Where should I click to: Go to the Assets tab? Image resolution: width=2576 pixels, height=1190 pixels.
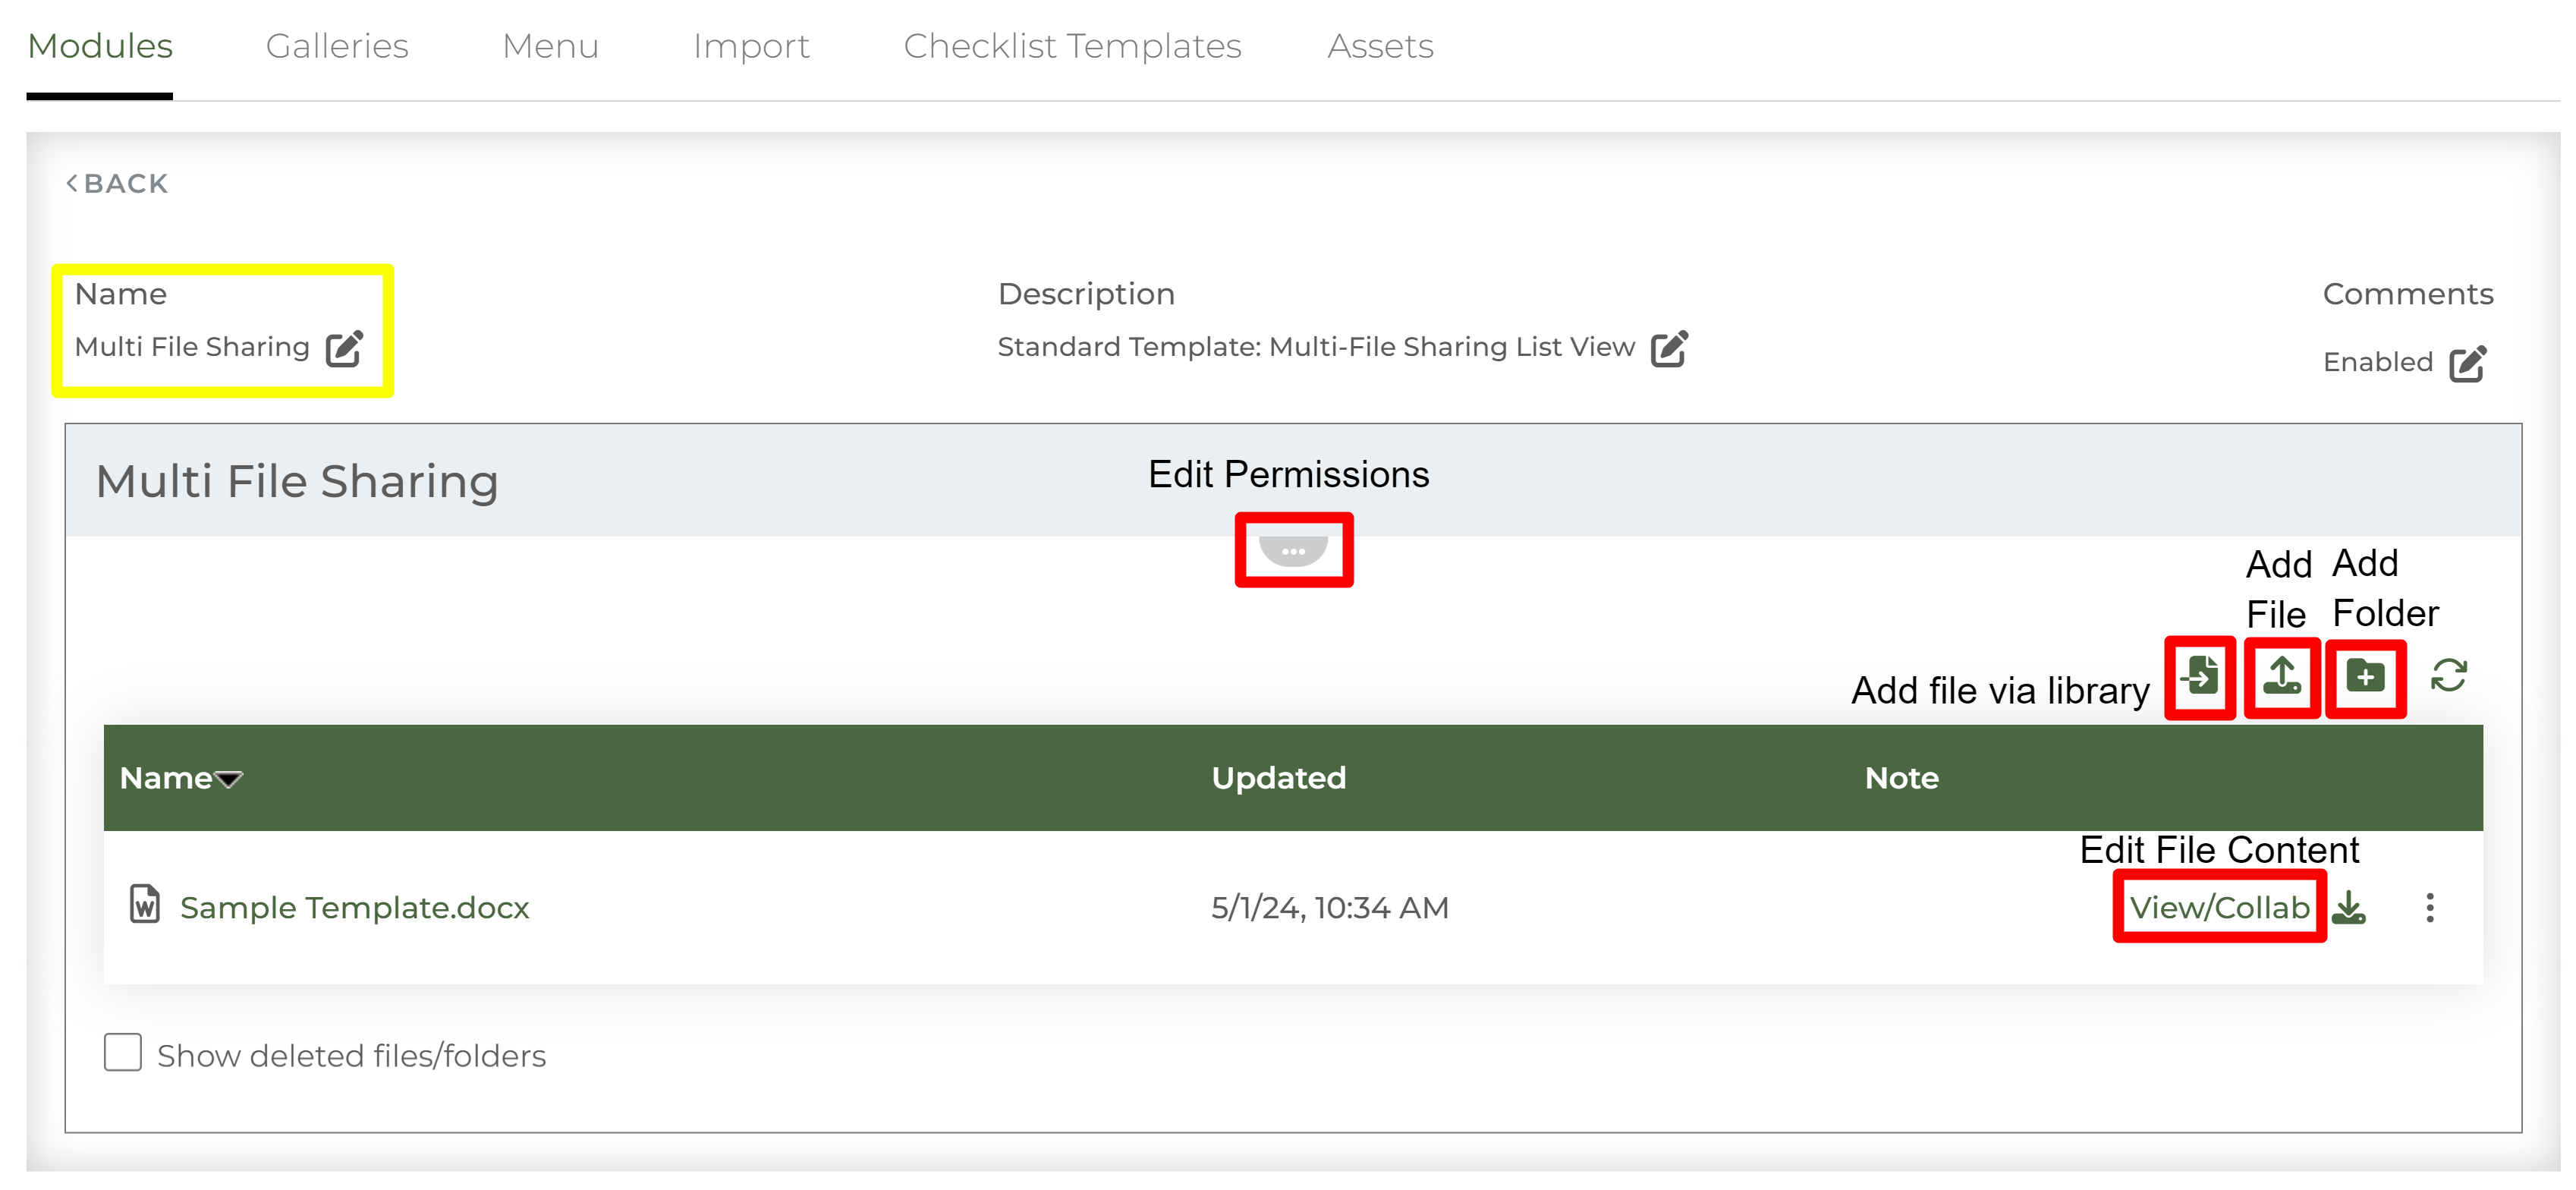tap(1380, 46)
